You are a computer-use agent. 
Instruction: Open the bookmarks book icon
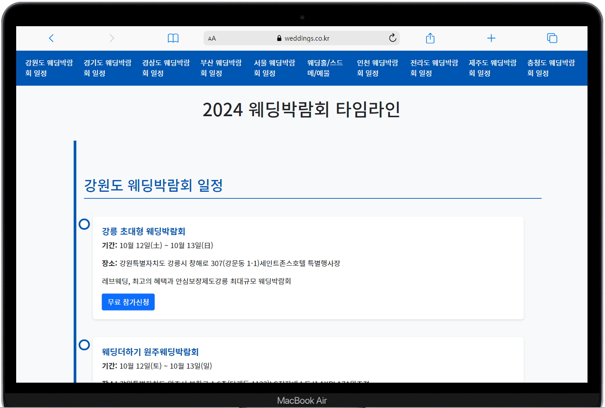pos(173,38)
